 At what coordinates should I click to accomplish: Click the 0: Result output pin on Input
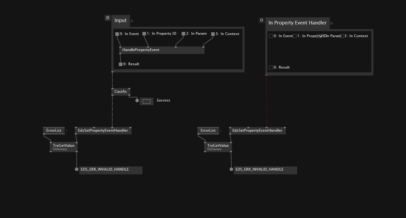(120, 64)
